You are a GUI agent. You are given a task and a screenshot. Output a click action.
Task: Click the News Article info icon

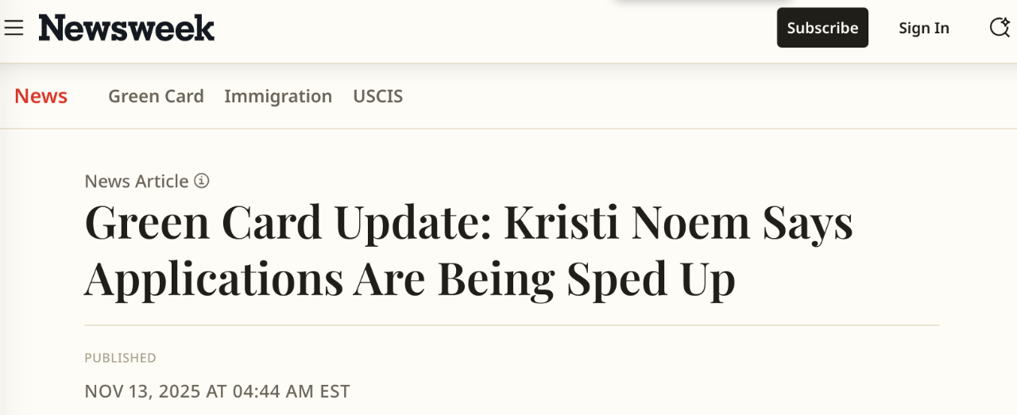coord(202,181)
